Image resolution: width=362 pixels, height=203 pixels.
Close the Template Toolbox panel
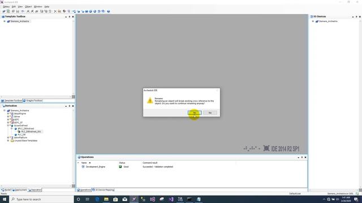(73, 16)
